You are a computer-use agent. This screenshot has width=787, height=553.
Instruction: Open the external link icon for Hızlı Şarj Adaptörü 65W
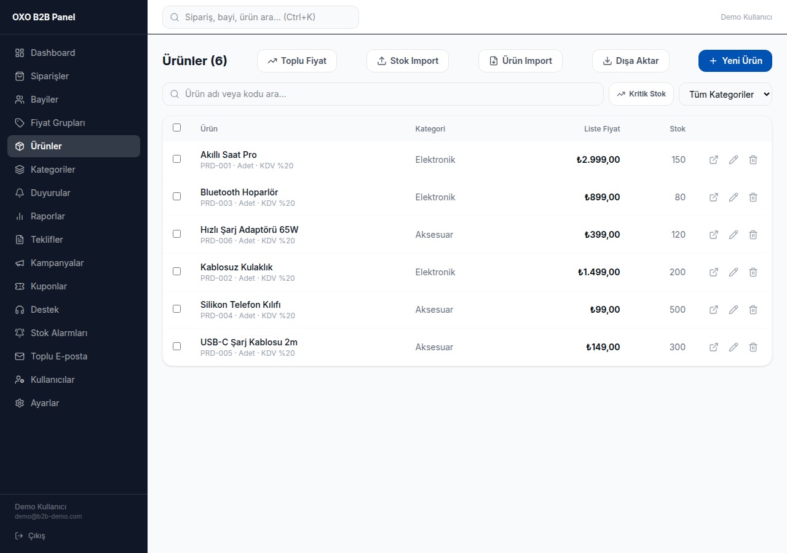pyautogui.click(x=714, y=235)
